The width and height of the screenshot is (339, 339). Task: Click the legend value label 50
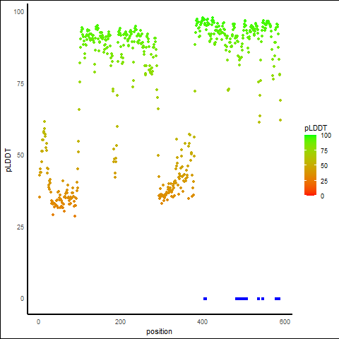click(x=324, y=166)
